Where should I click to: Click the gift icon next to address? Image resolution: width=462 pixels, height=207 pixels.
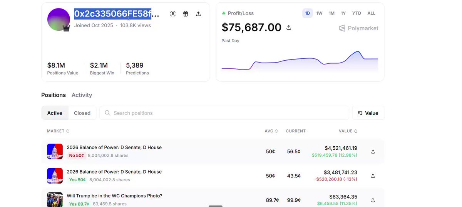186,14
